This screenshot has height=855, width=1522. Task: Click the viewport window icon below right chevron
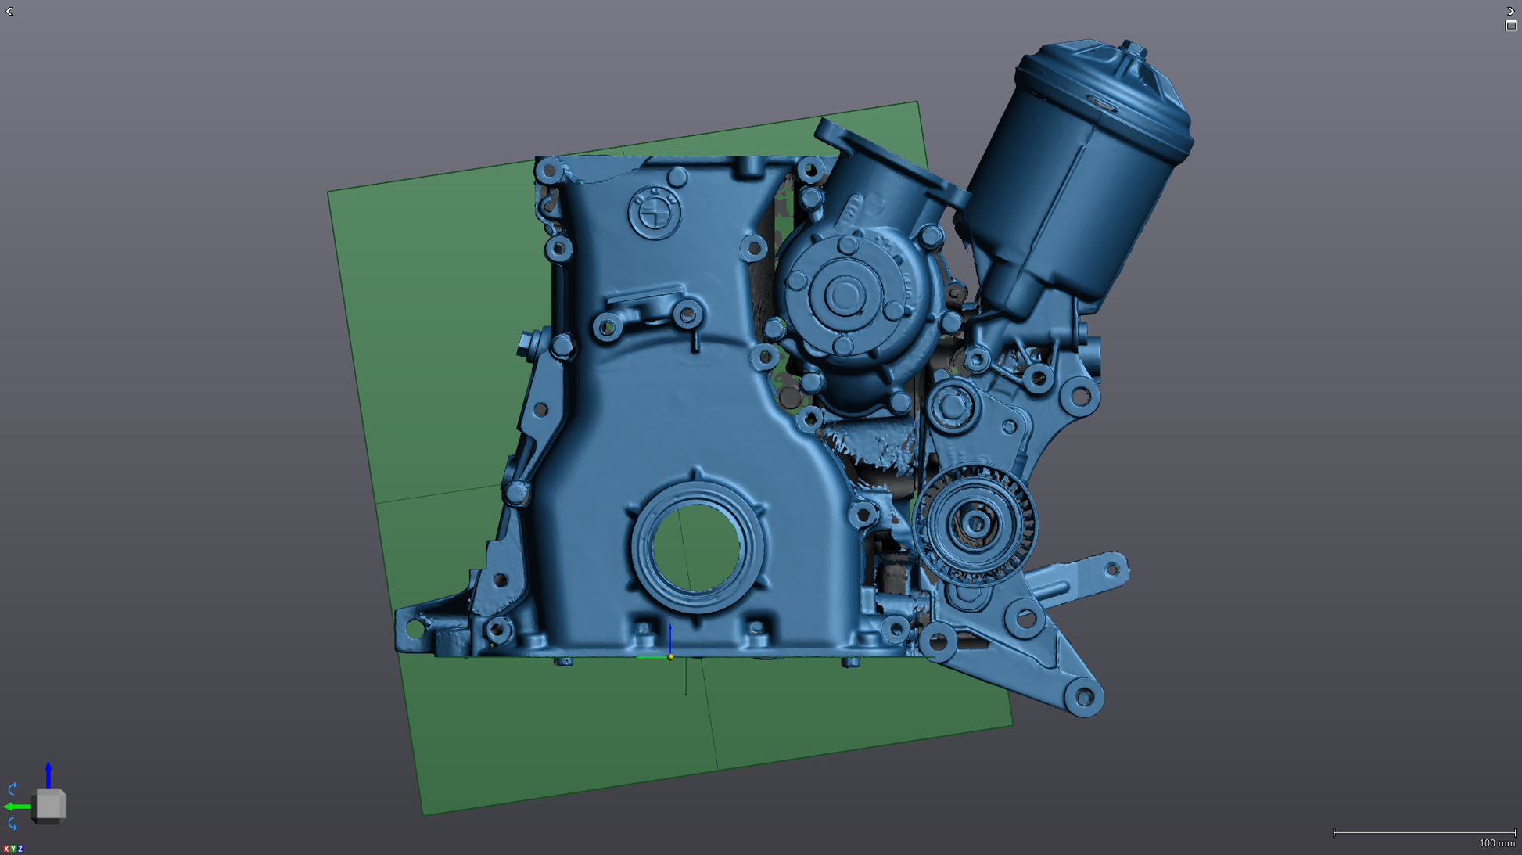click(x=1511, y=26)
